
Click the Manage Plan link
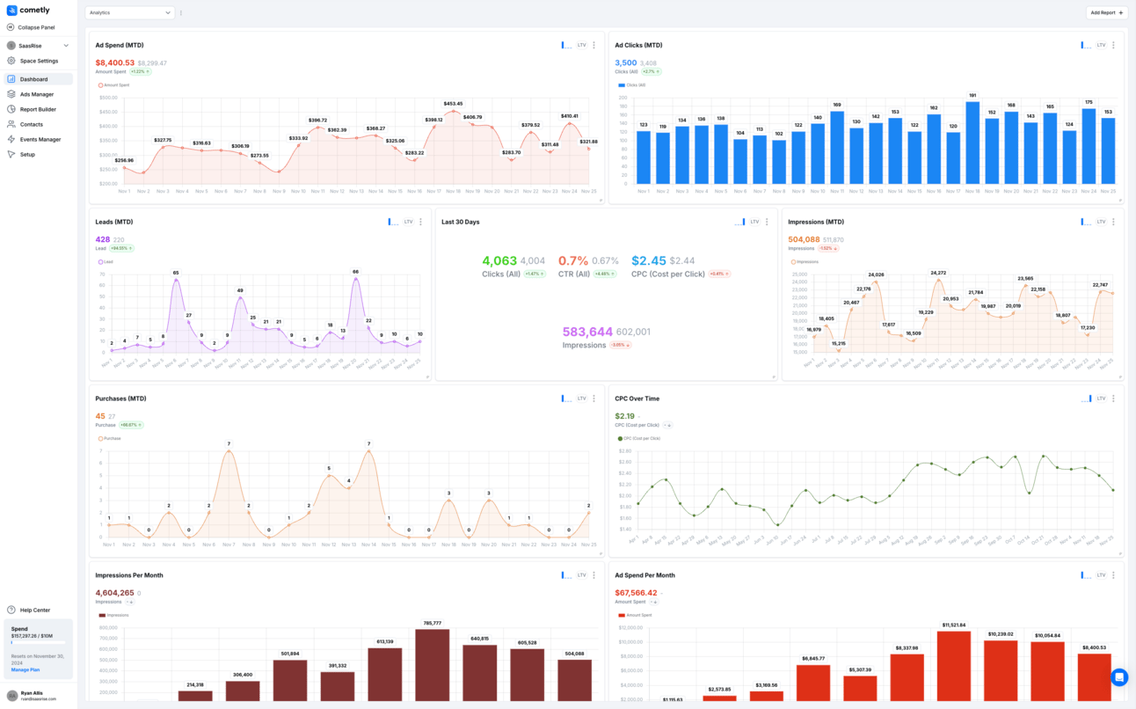tap(25, 669)
